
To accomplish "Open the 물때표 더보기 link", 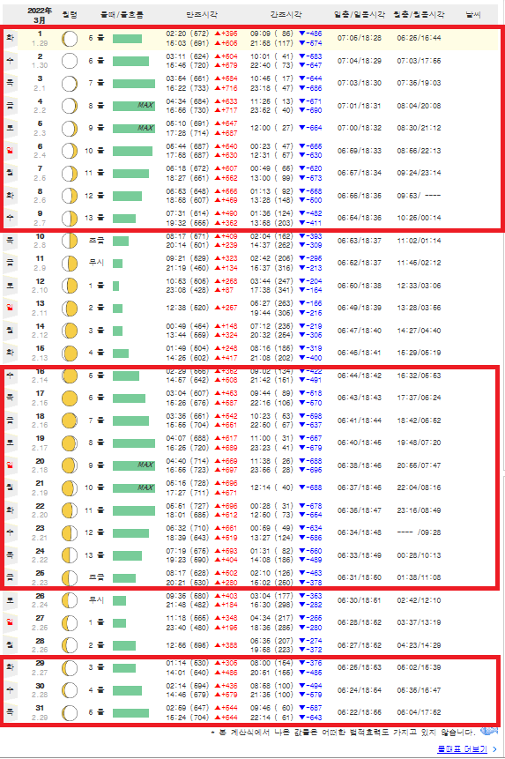I will click(x=462, y=748).
